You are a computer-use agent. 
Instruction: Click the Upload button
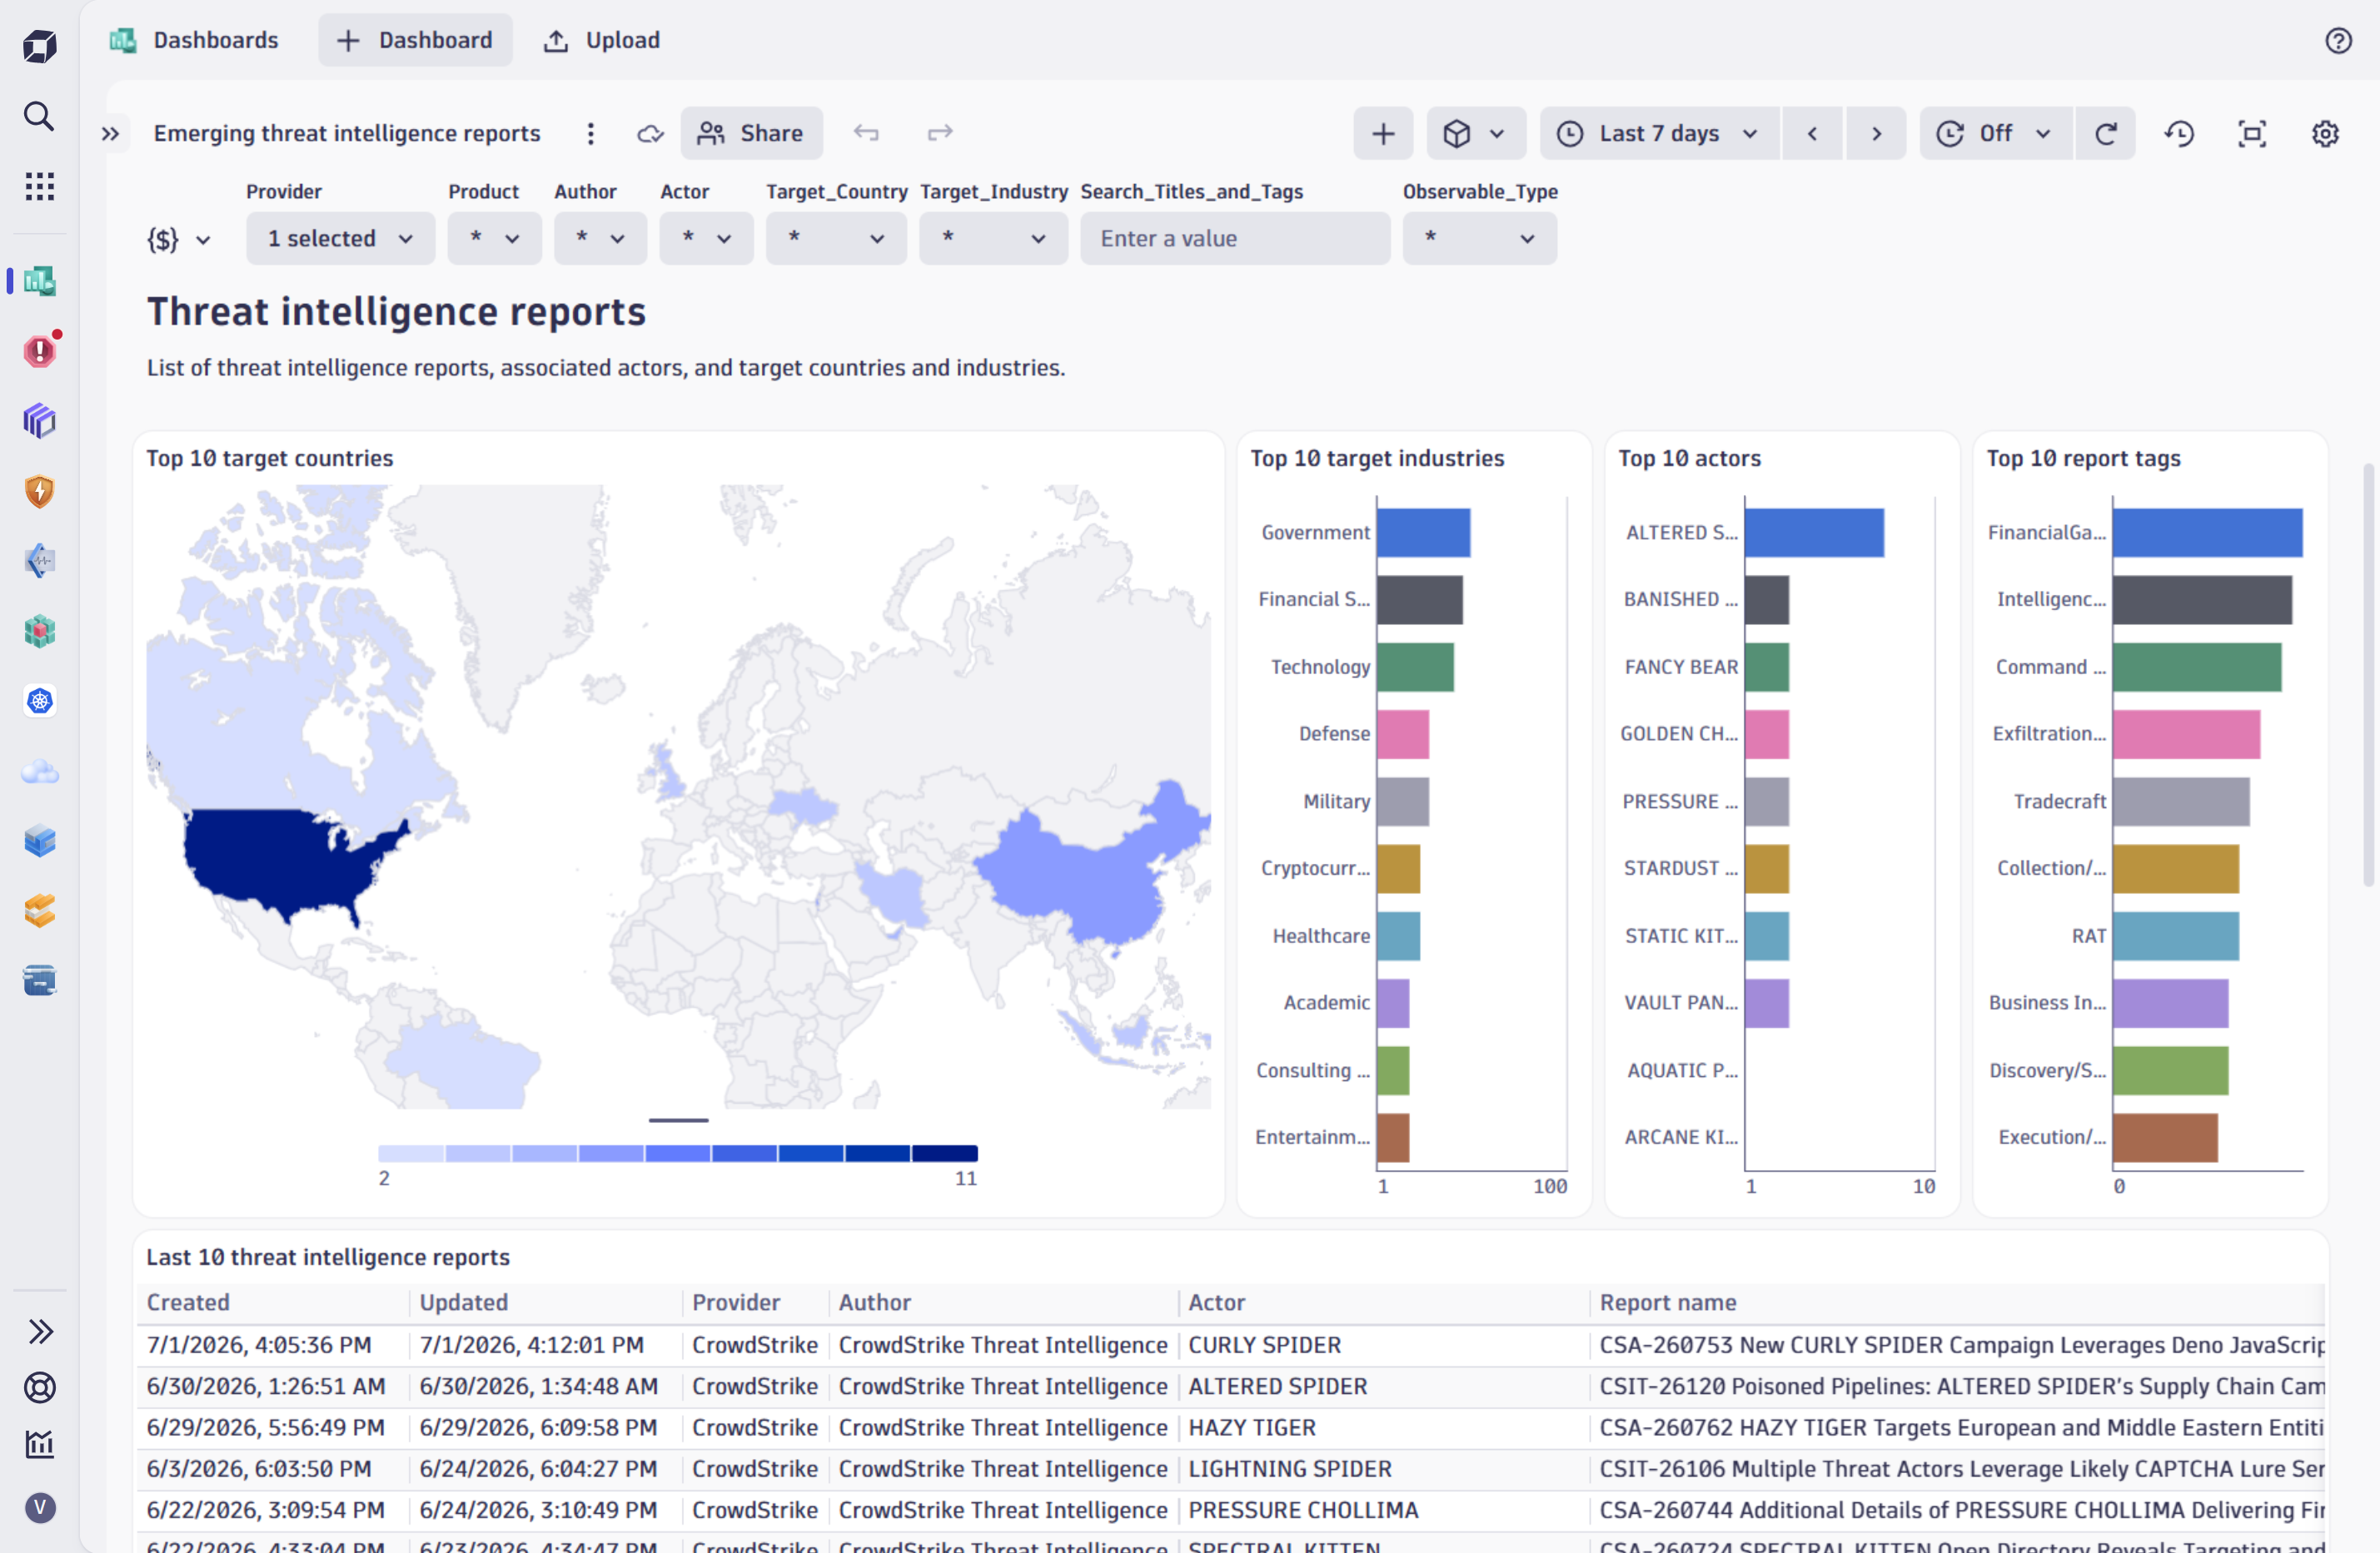(602, 40)
